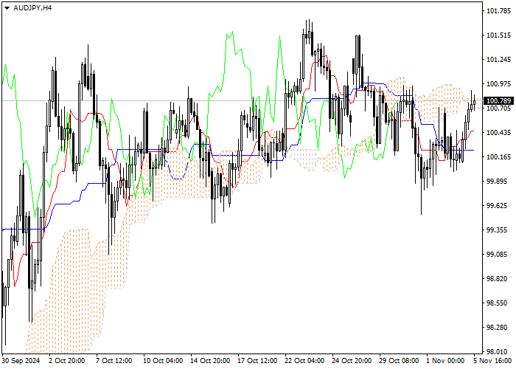Select time axis label 30 Sep 2024

pyautogui.click(x=21, y=361)
